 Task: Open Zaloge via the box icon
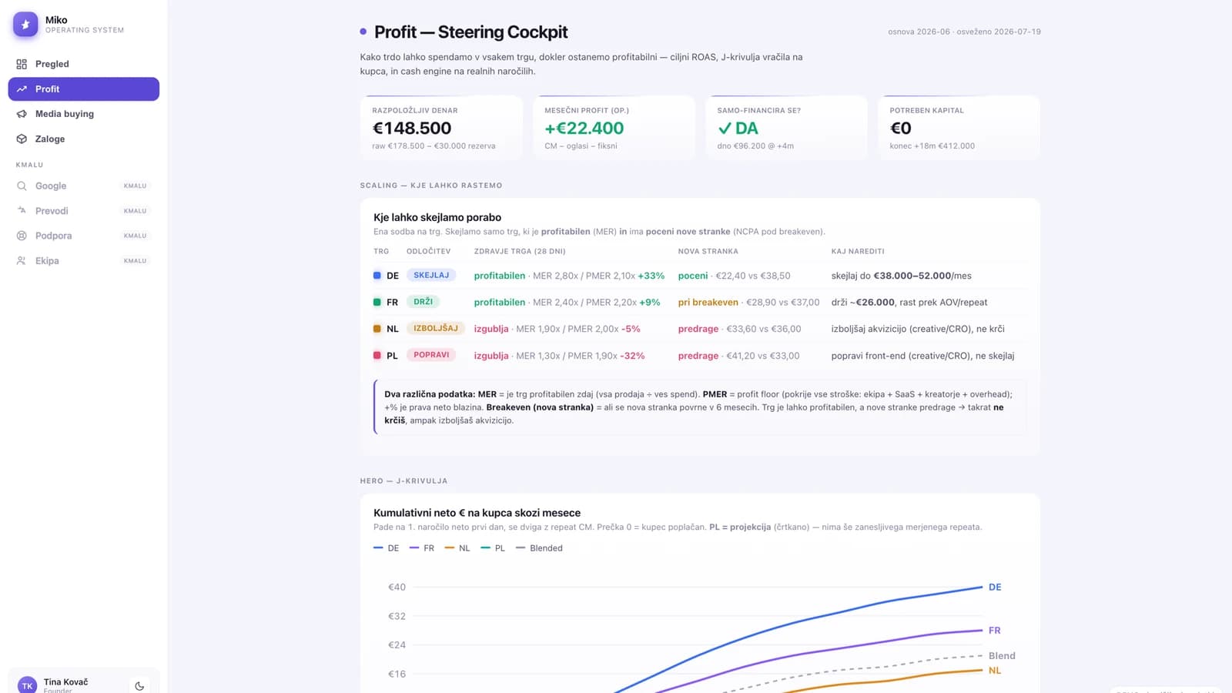click(x=22, y=139)
